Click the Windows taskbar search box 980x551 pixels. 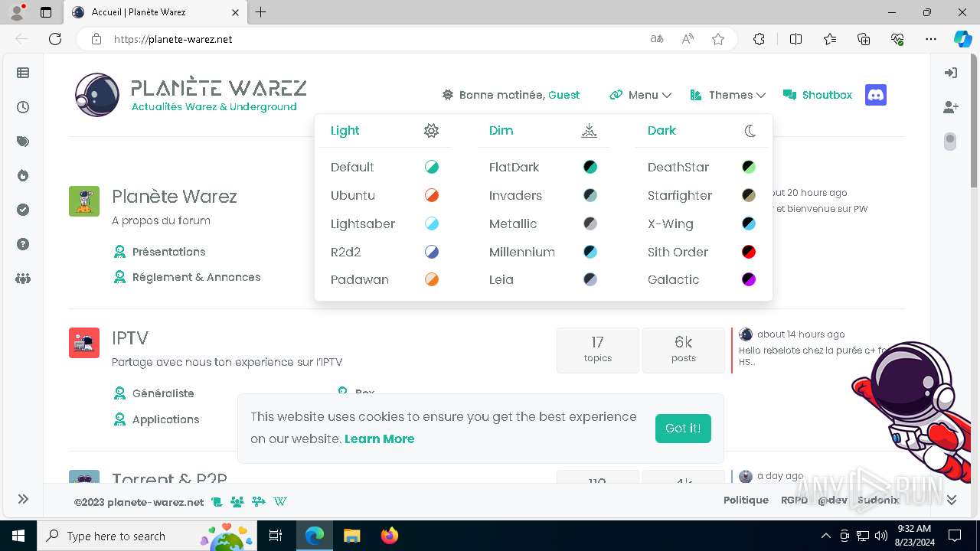[x=147, y=536]
